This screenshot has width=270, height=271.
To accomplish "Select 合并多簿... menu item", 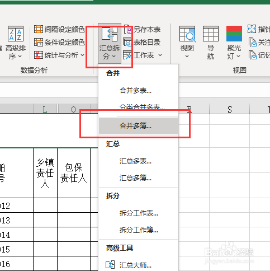I will coord(138,126).
